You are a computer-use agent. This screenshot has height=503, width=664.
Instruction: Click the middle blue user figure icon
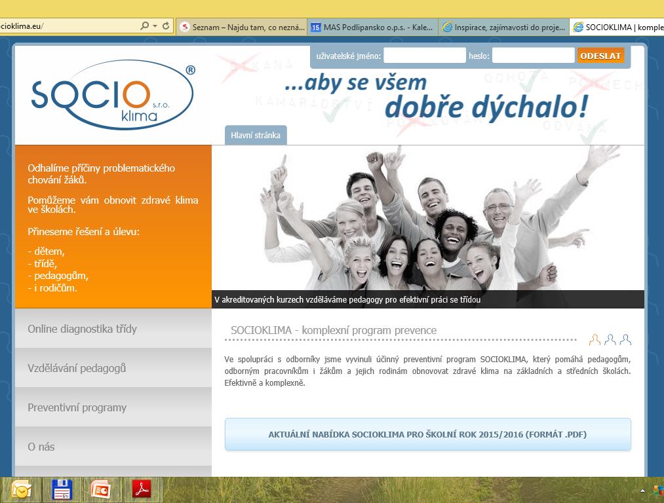pos(610,339)
